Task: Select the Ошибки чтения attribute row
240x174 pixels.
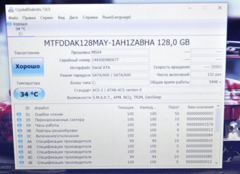Action: click(115, 114)
